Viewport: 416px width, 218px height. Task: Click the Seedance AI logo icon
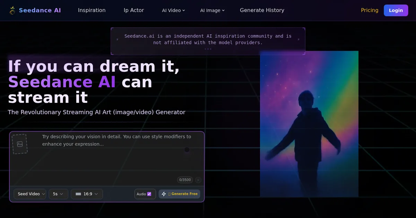[x=12, y=10]
